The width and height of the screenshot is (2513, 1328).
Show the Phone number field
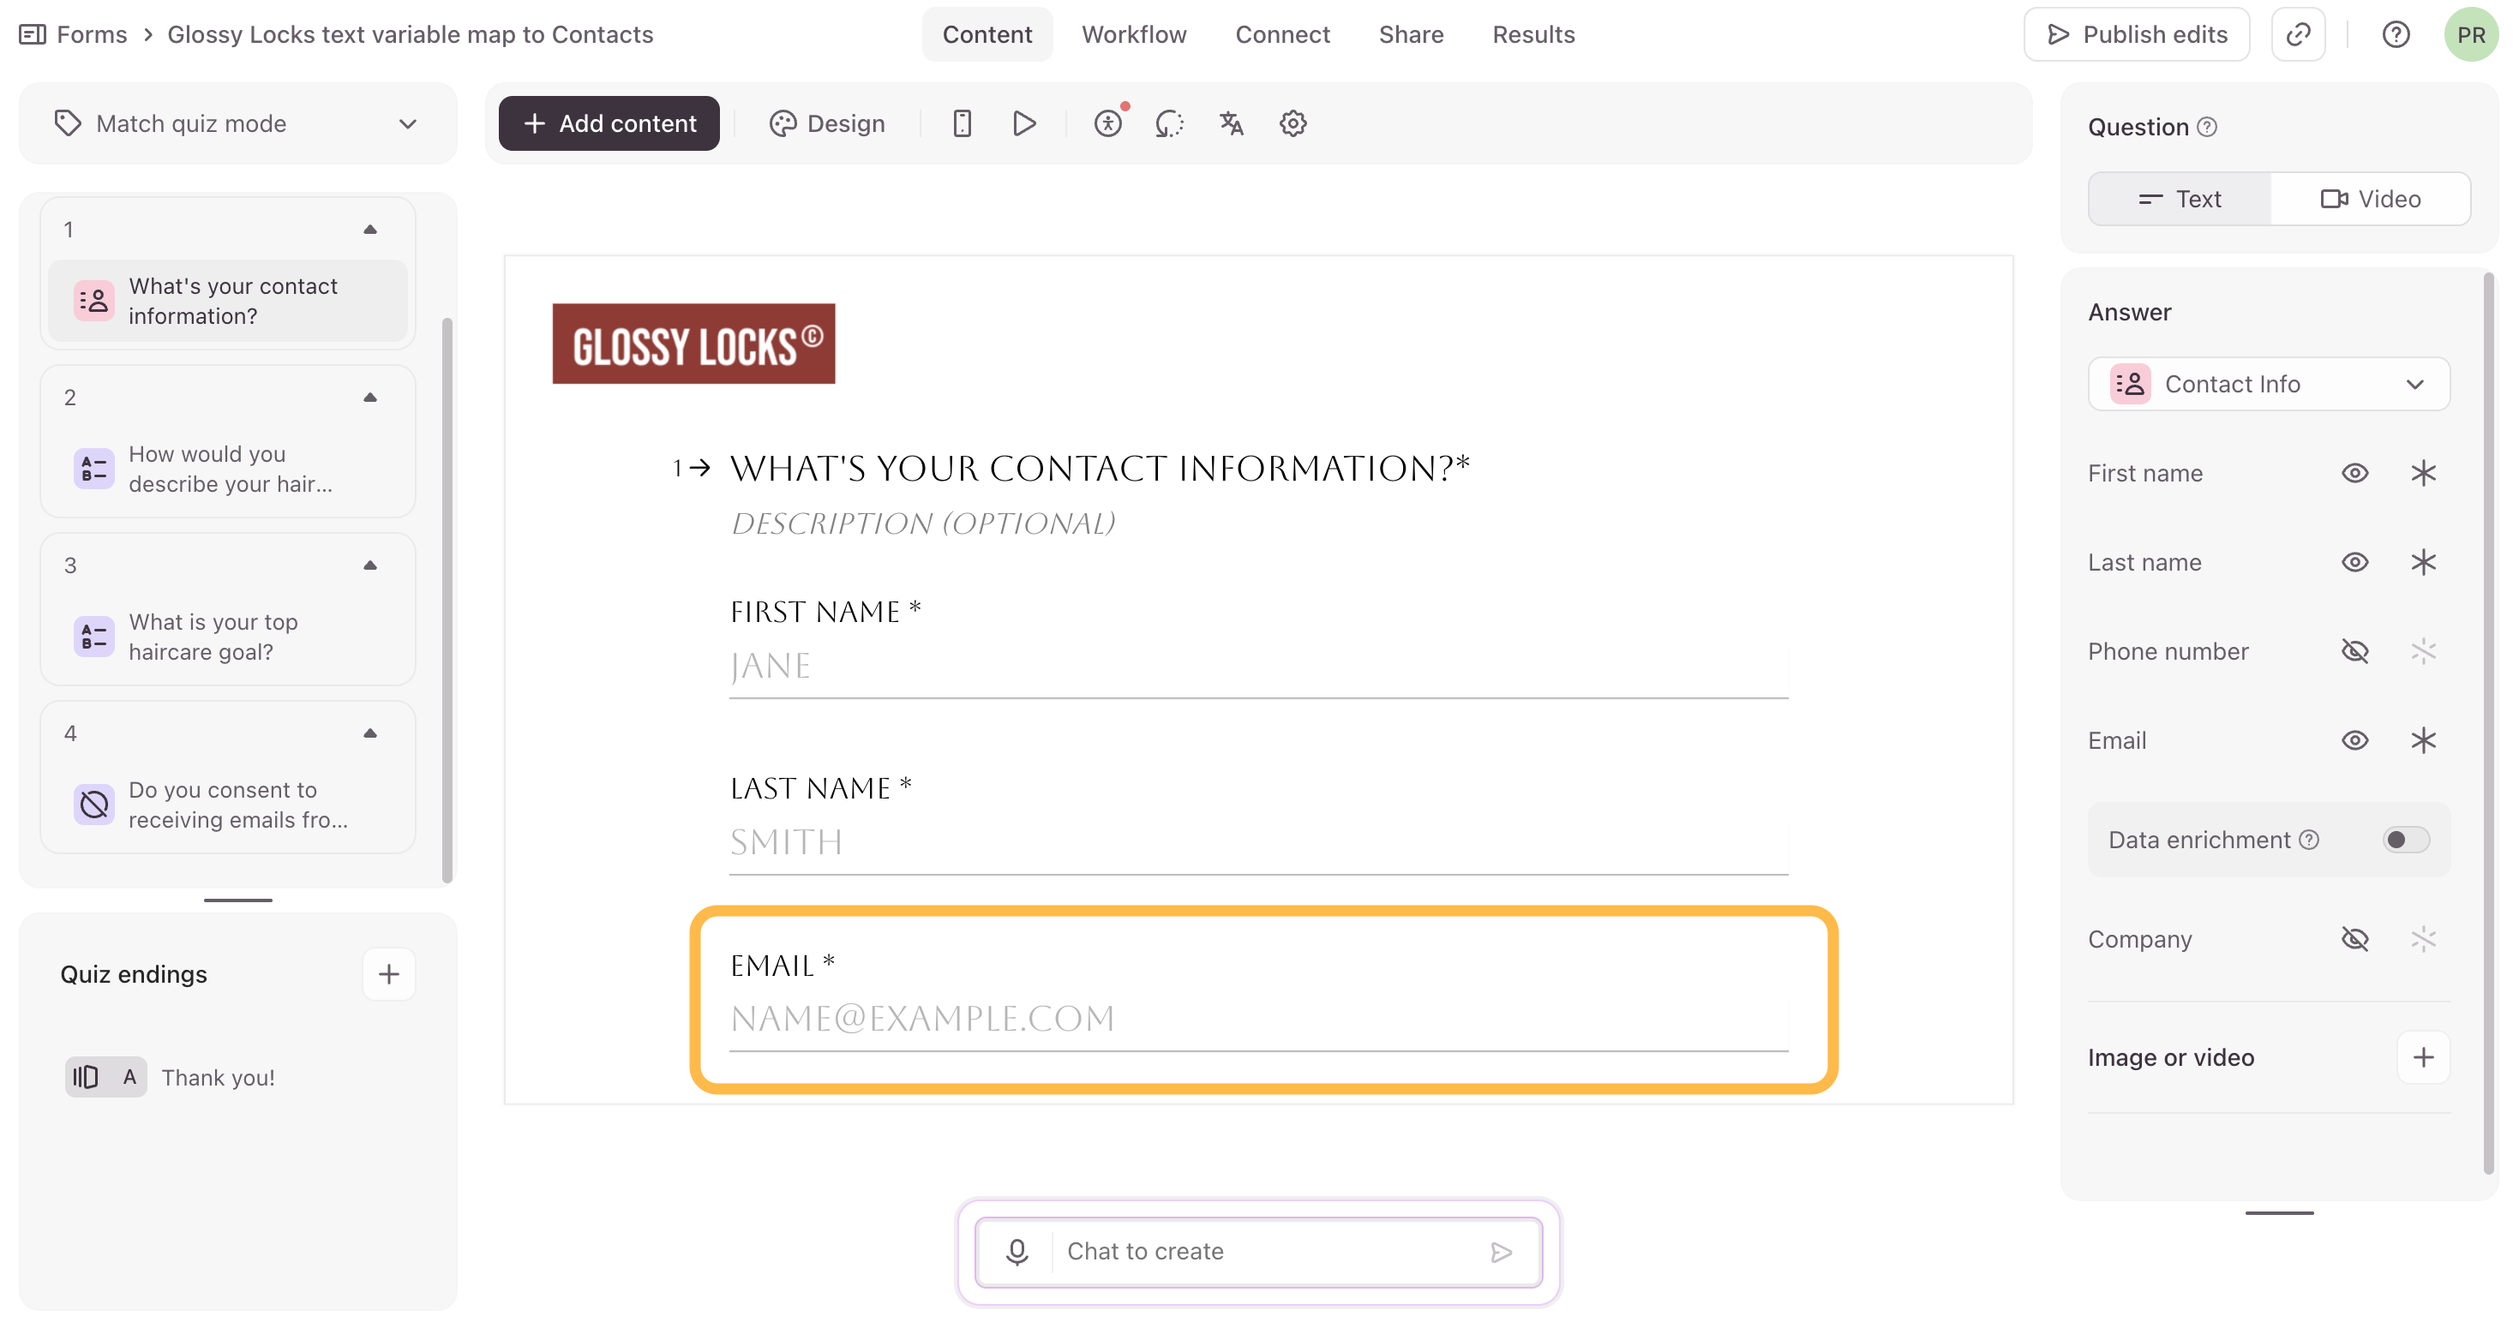[2354, 651]
